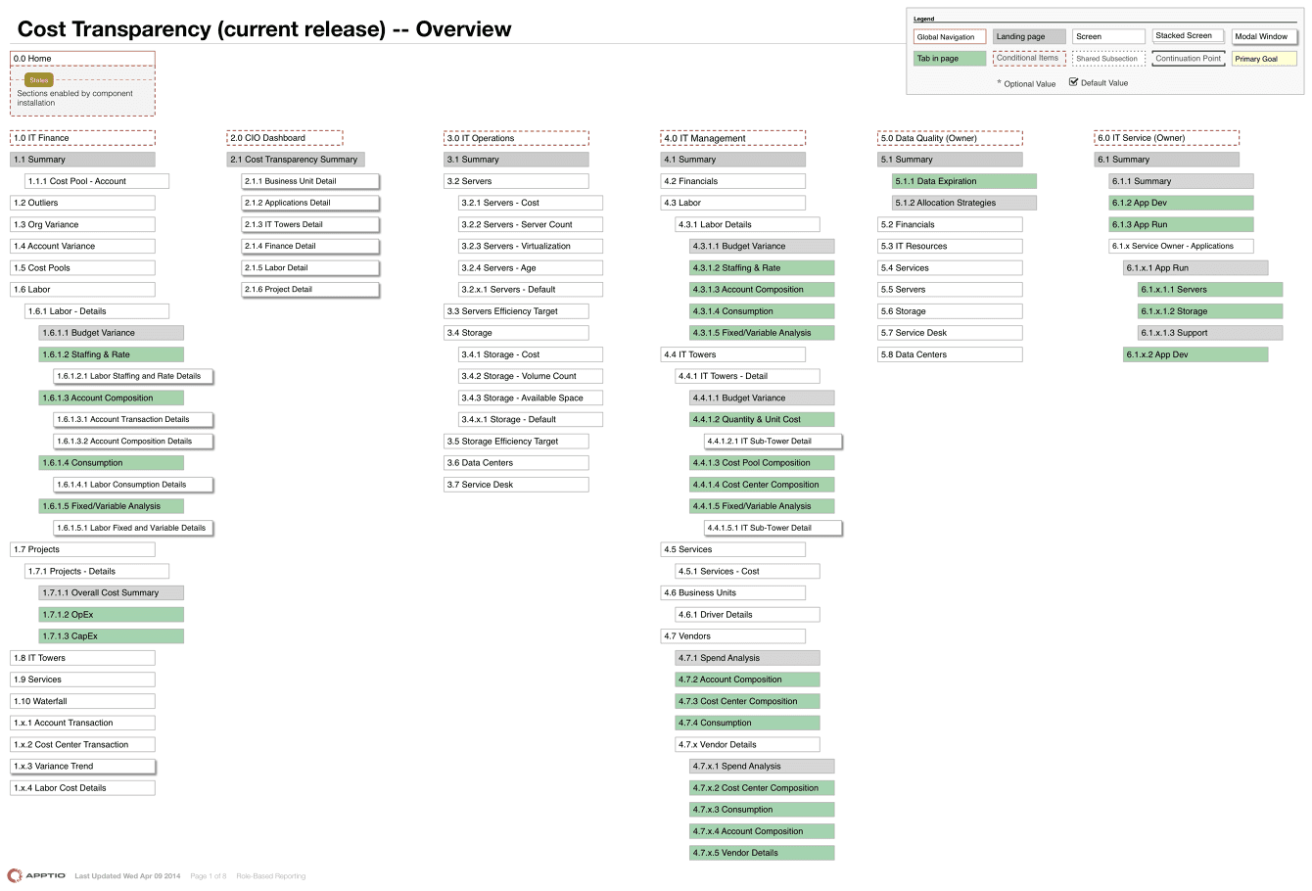Viewport: 1312px width, 891px height.
Task: Open the 2.0 CIO Dashboard navigation item
Action: click(284, 138)
